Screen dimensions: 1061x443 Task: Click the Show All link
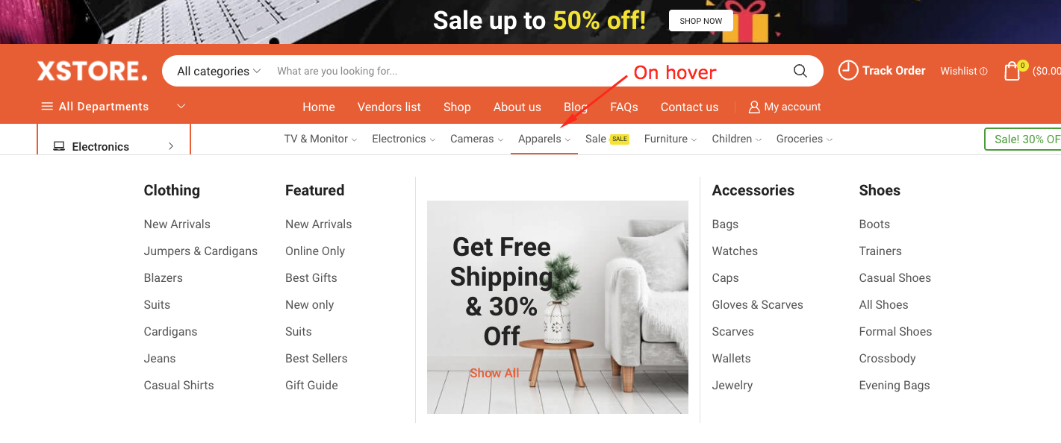tap(494, 373)
